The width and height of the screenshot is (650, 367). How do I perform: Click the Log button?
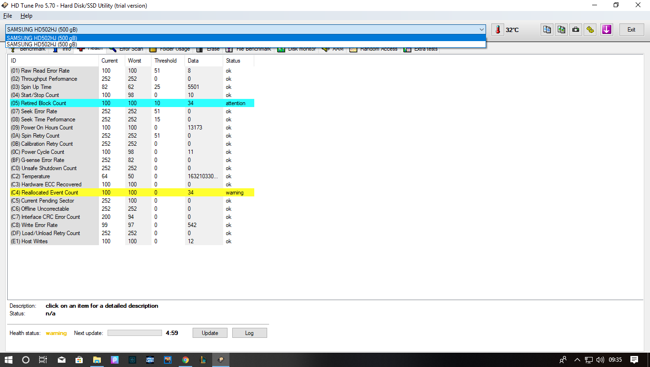(x=249, y=333)
